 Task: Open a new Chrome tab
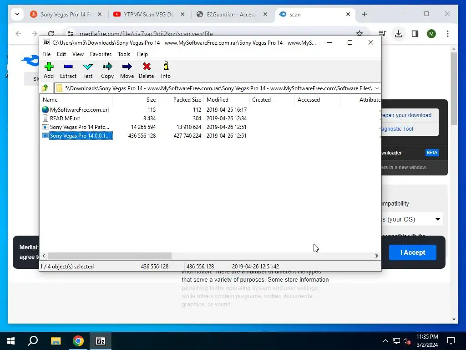tap(365, 14)
